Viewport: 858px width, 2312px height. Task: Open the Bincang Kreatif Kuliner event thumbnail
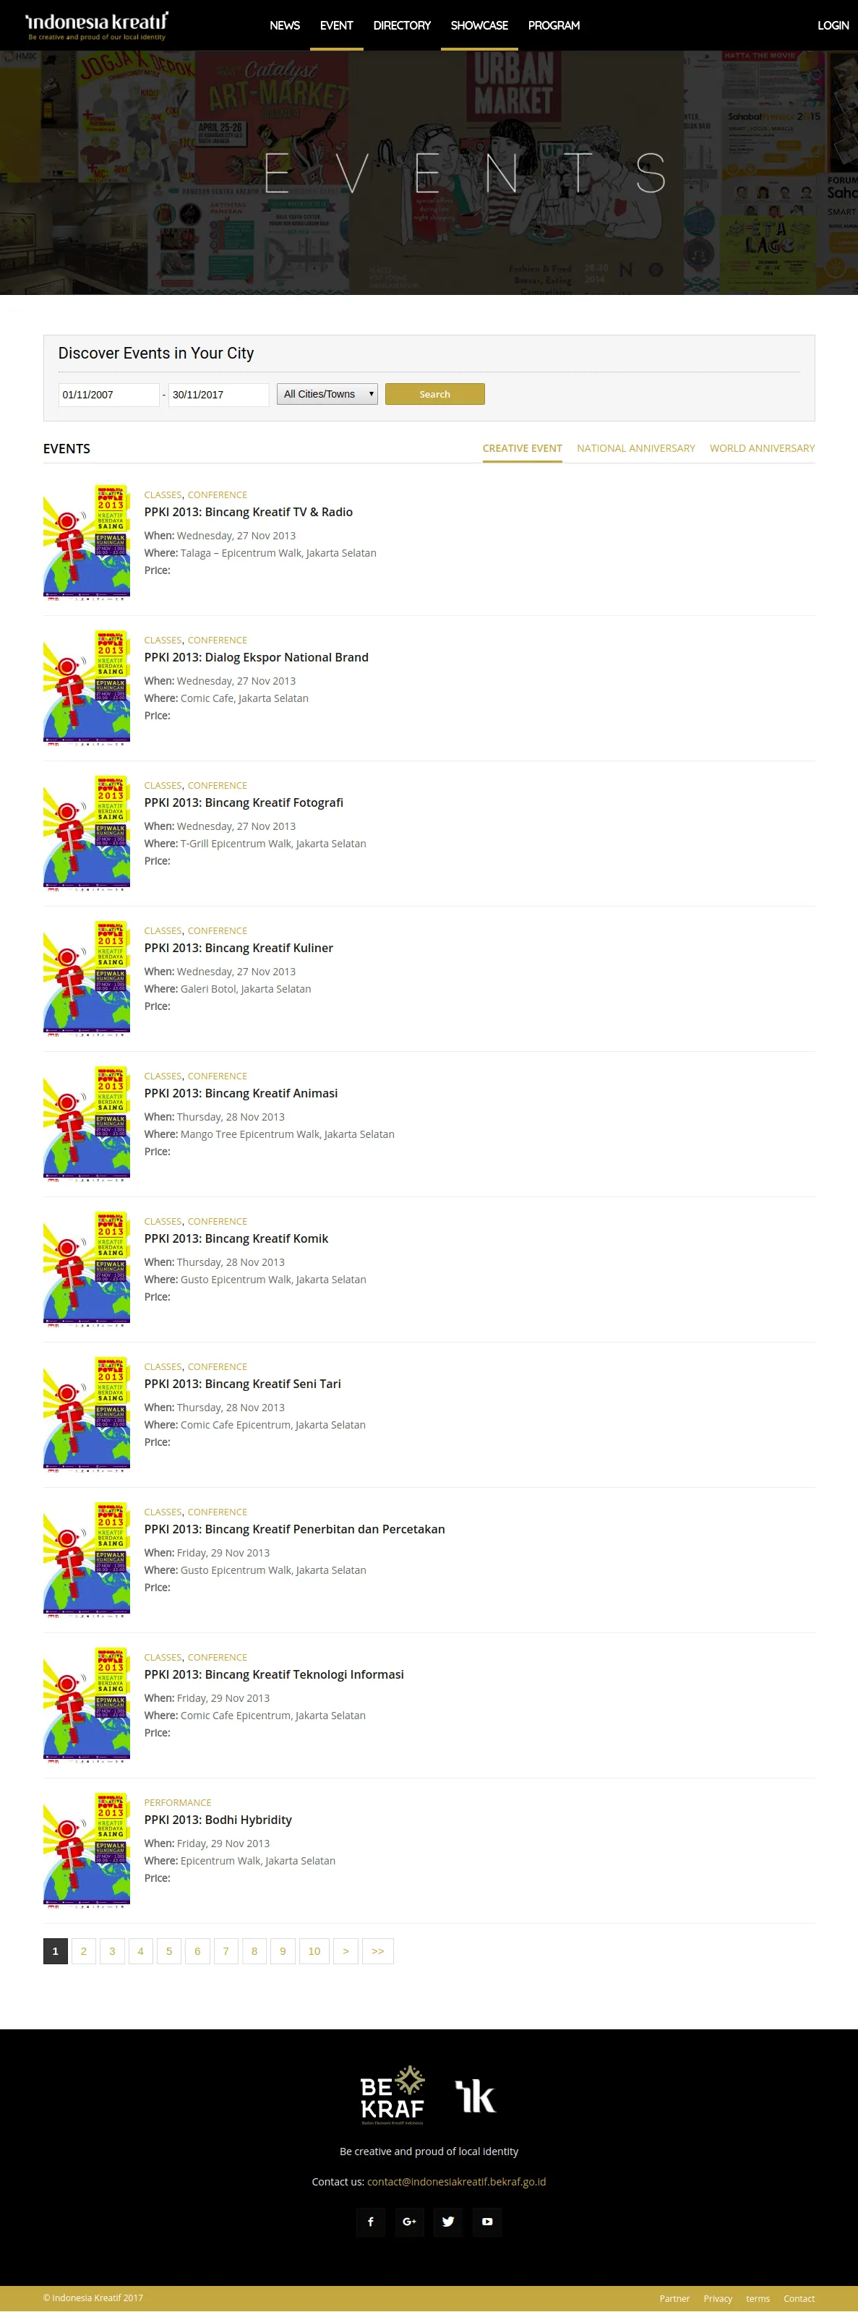coord(86,978)
